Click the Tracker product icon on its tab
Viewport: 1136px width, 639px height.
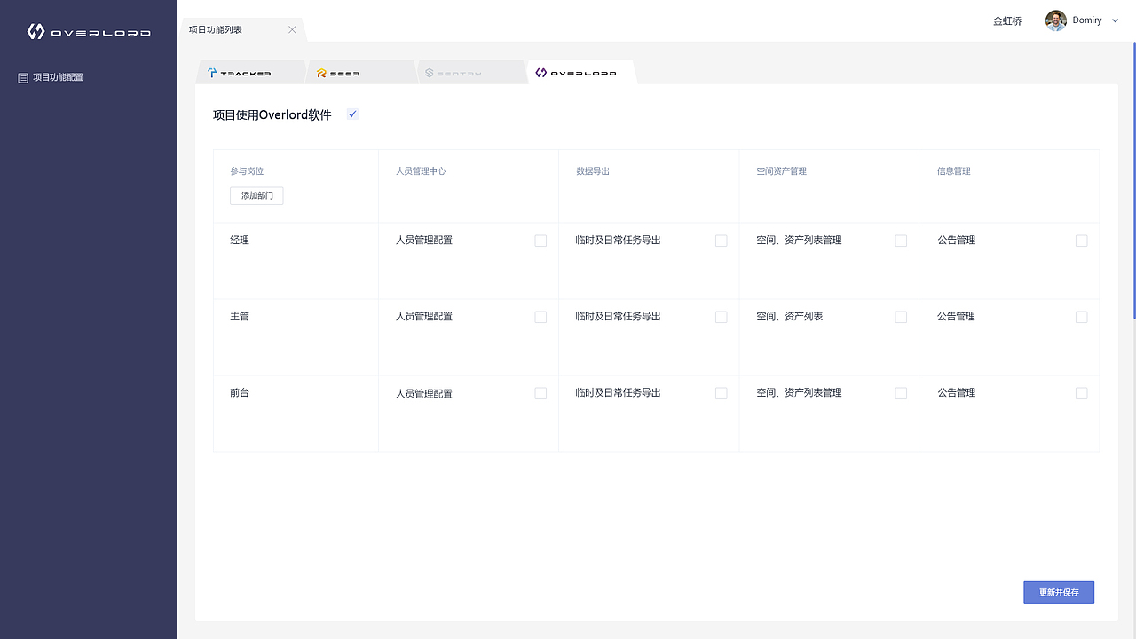210,73
